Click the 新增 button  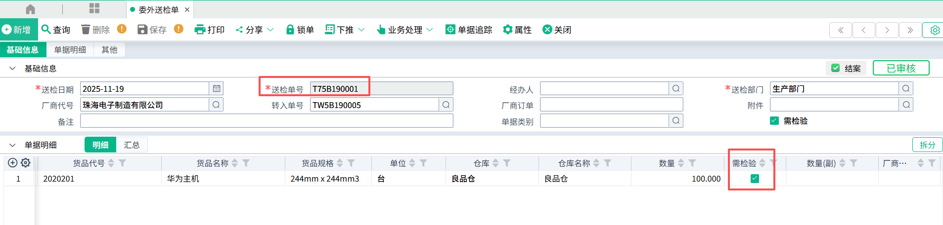17,30
